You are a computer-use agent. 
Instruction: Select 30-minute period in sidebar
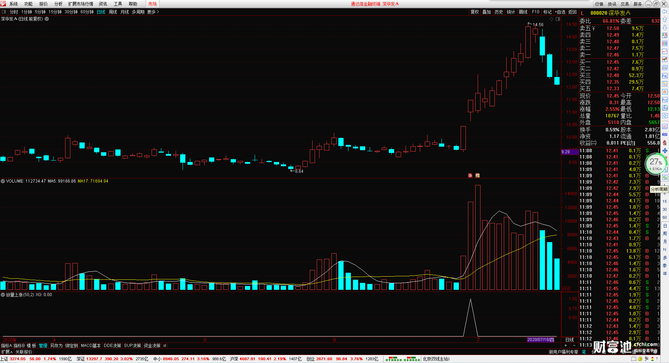[665, 209]
